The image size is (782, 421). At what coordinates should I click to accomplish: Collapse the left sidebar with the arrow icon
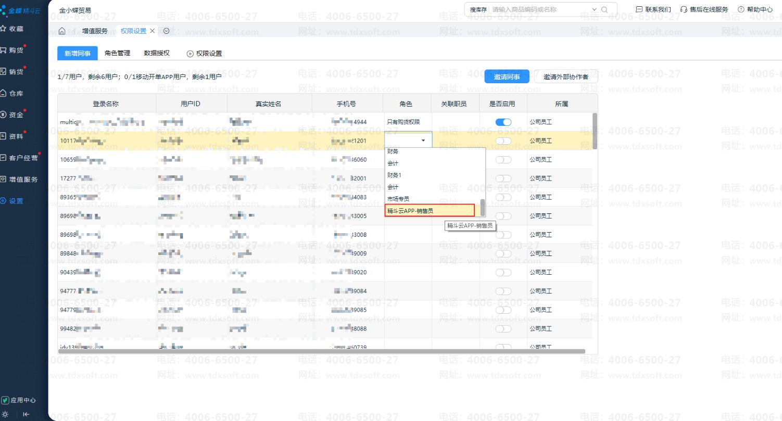[26, 414]
